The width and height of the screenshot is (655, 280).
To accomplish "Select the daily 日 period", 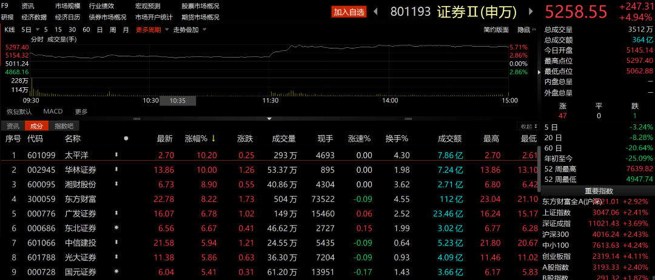I will (x=100, y=30).
